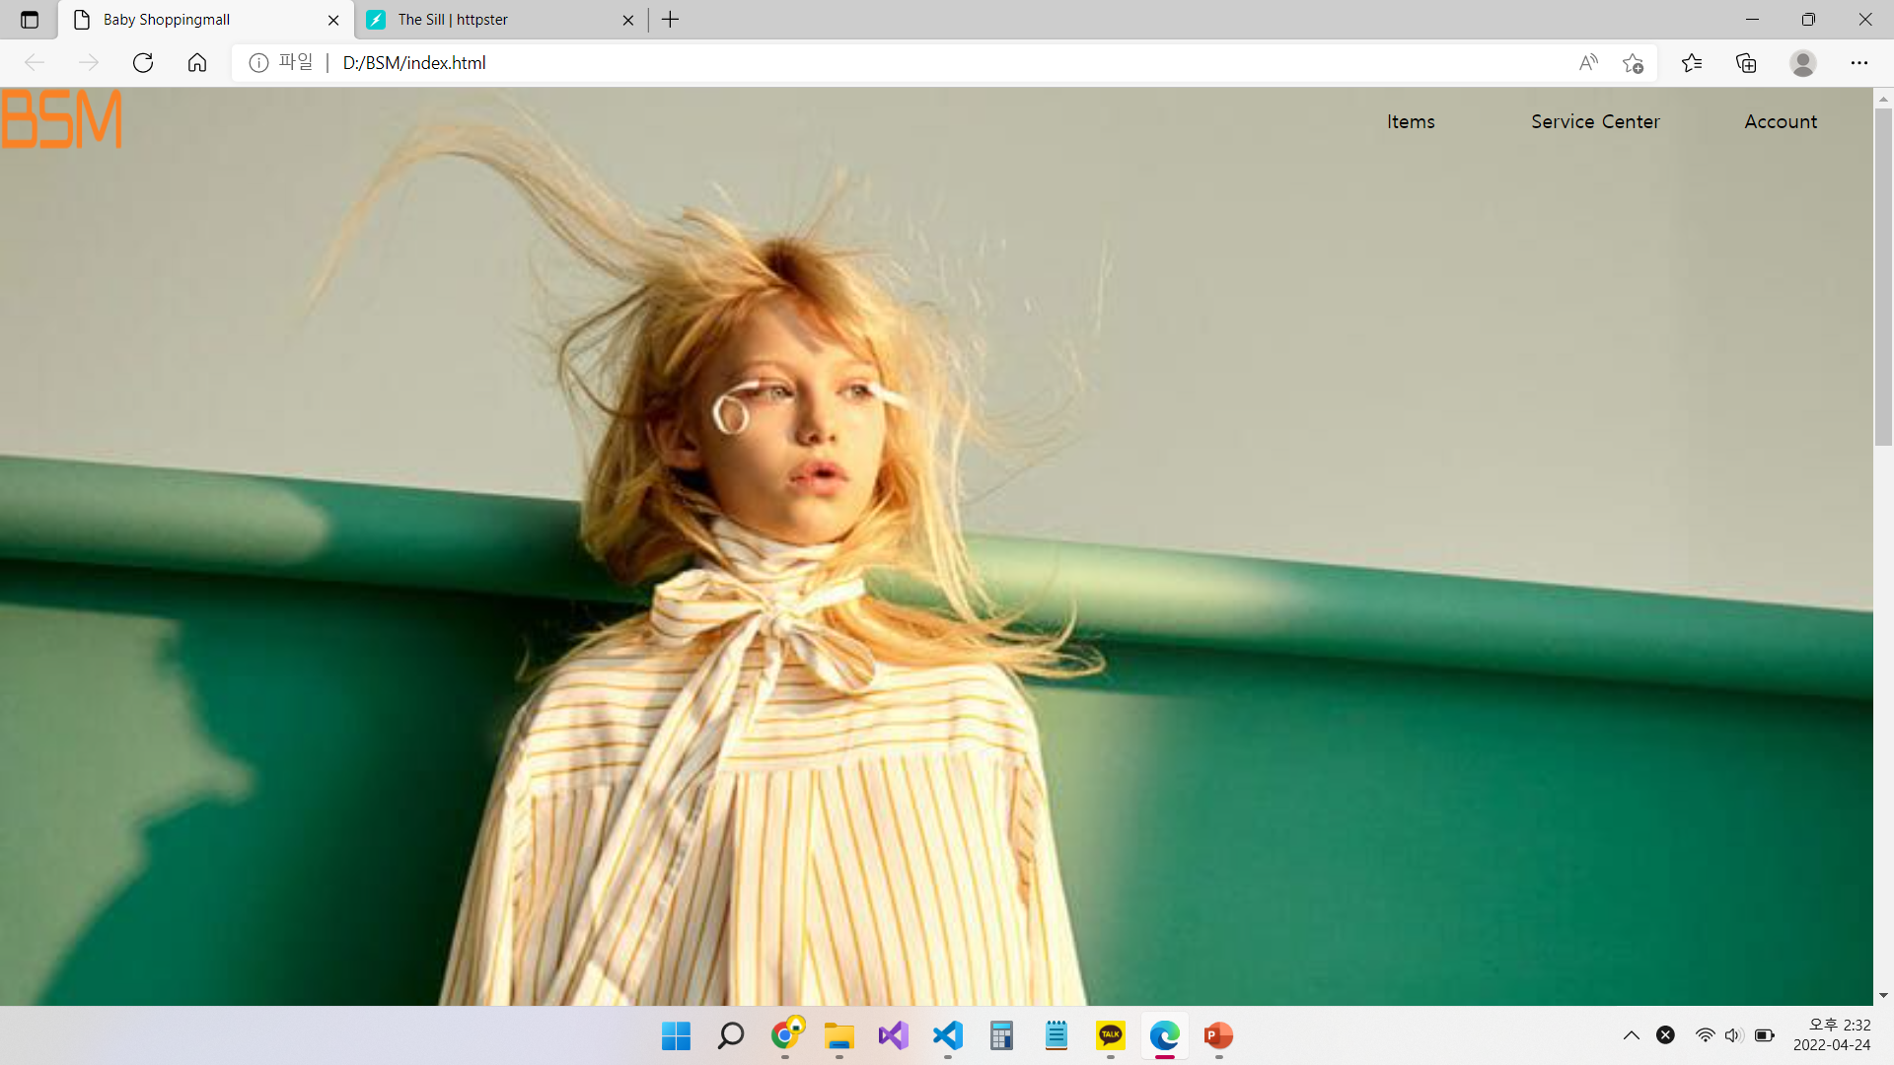Open the Read Aloud icon

1588,63
